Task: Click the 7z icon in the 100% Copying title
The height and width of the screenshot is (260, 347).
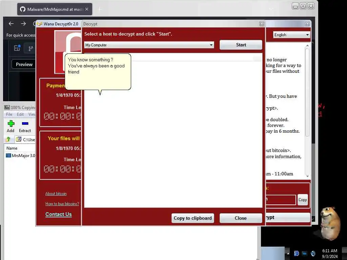Action: (x=7, y=107)
